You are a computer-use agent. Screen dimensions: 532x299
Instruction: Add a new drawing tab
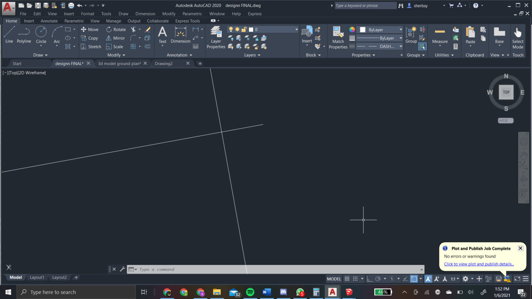pos(200,63)
